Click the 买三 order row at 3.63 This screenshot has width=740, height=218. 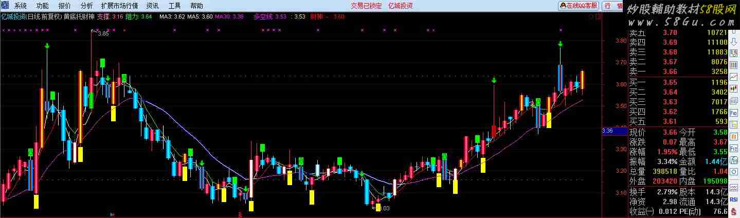click(678, 102)
